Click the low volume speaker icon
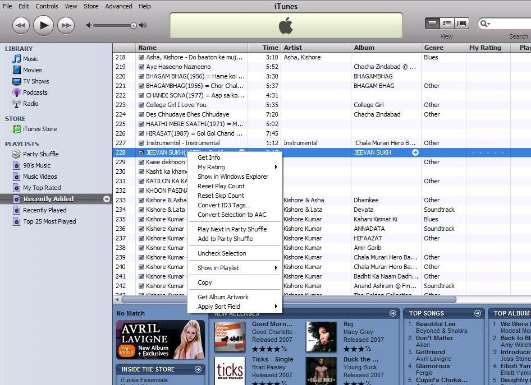Viewport: 531px width, 385px height. (89, 25)
